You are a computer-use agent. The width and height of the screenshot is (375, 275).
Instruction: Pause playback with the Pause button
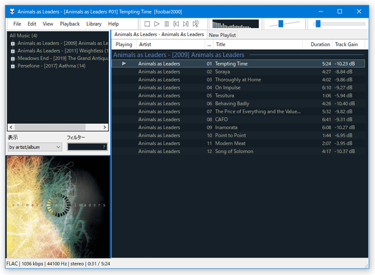coord(167,24)
